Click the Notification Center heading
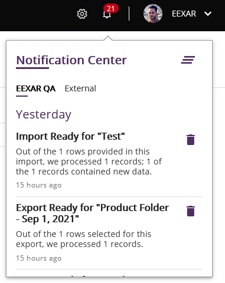 (71, 60)
